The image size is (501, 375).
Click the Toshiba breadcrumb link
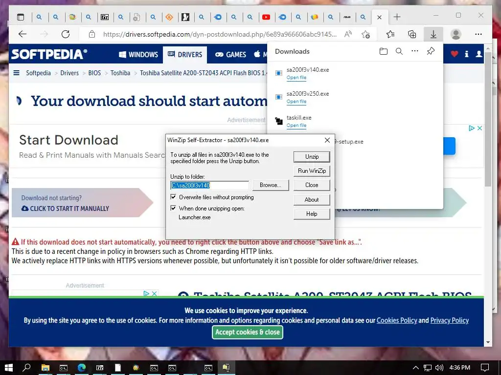coord(120,73)
